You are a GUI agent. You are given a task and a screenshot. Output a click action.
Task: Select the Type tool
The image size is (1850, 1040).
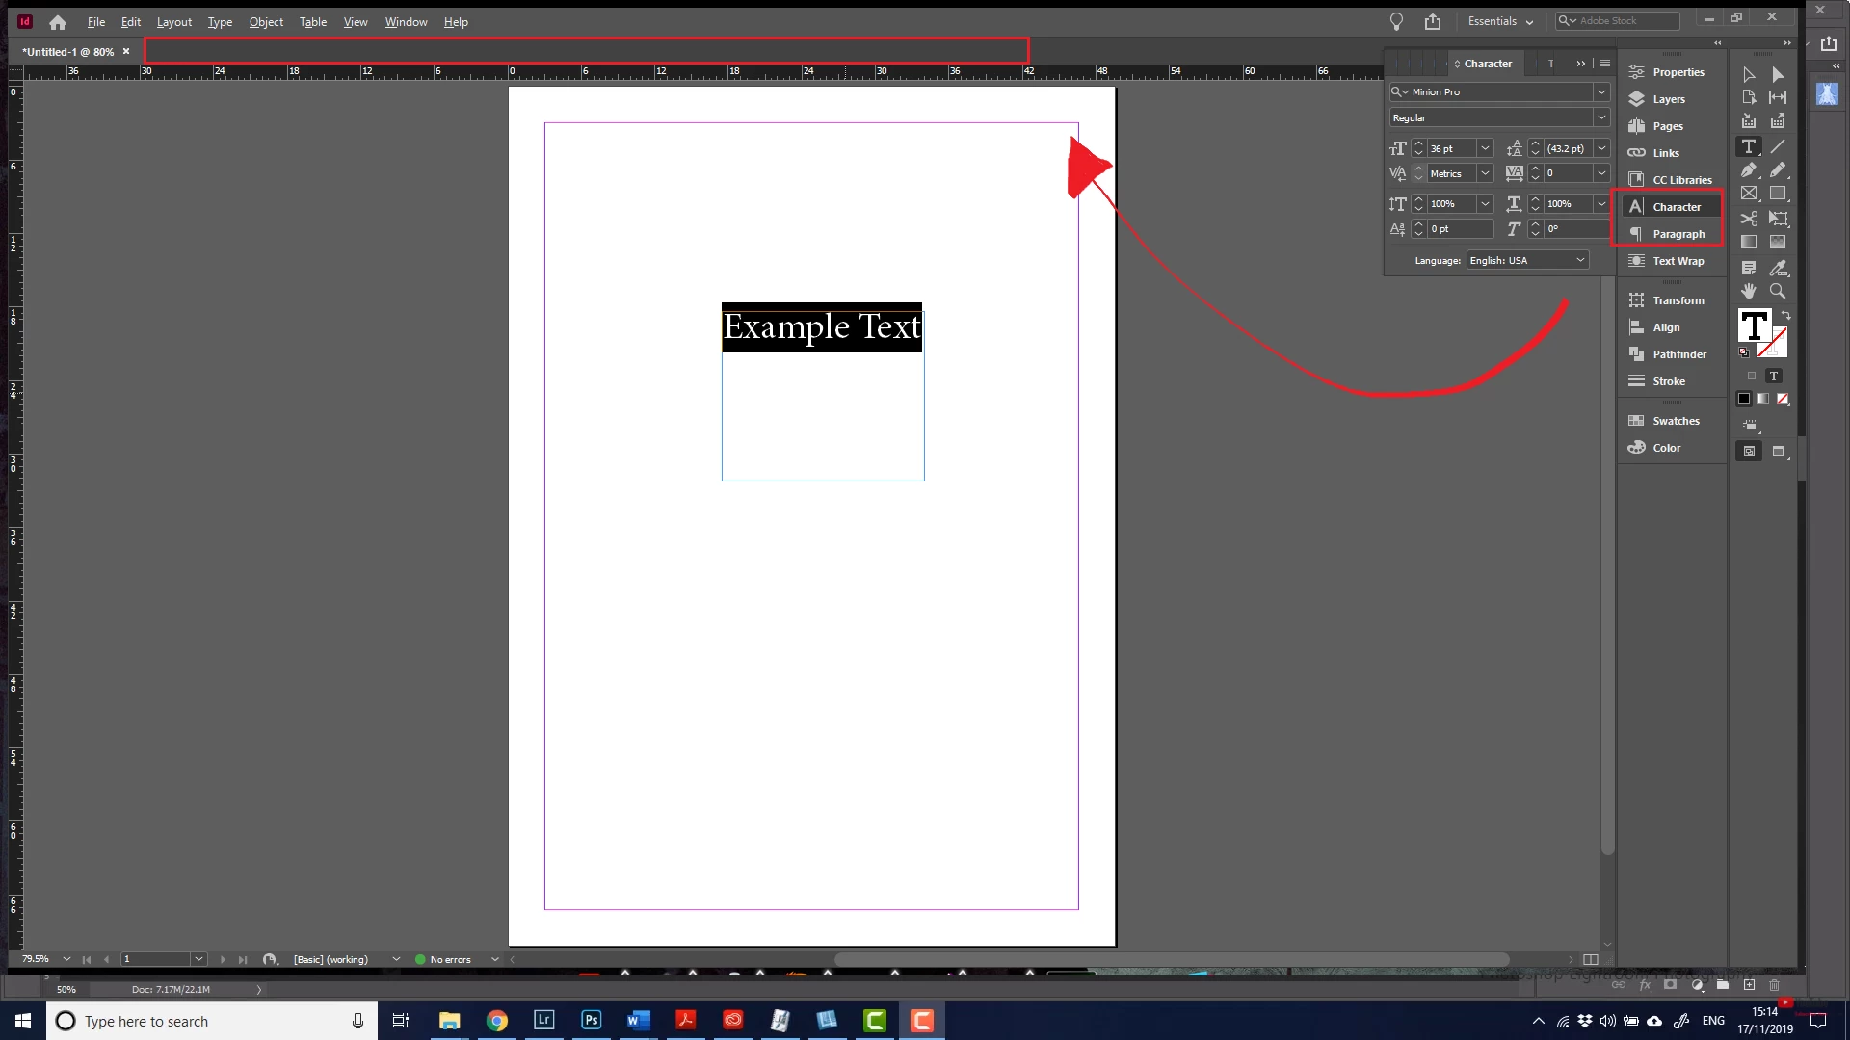pos(1748,146)
